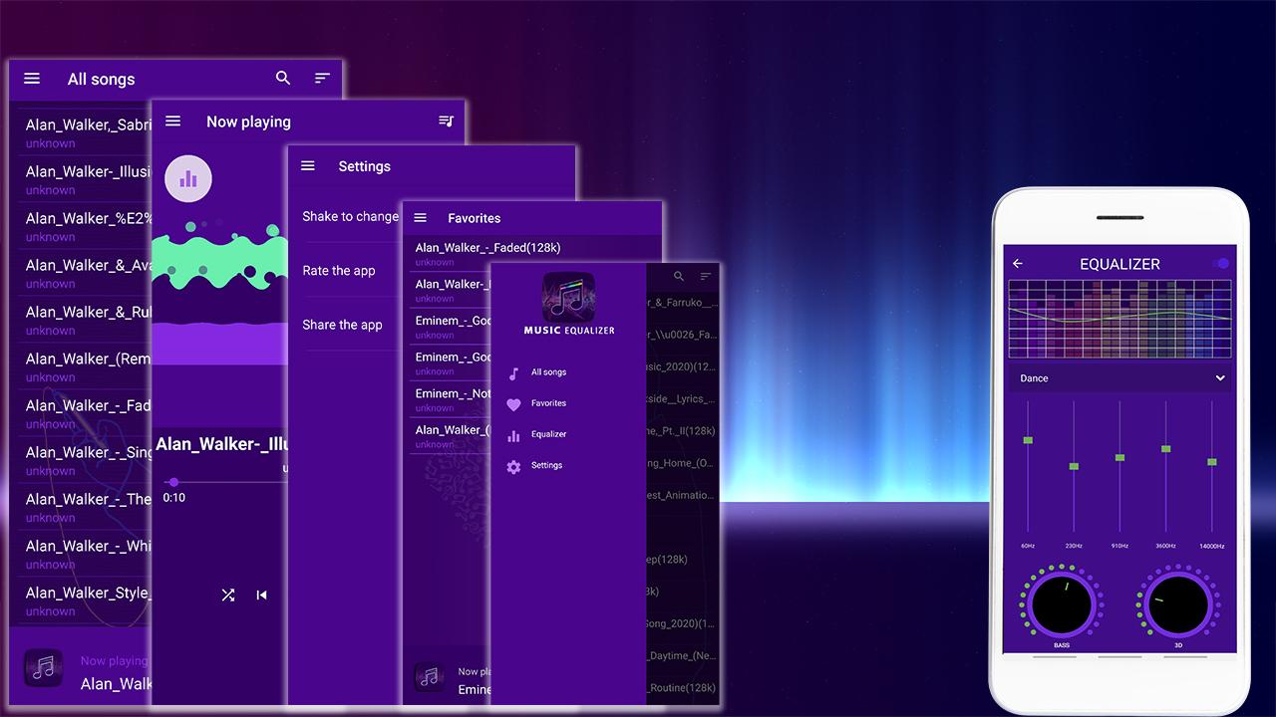The image size is (1276, 717).
Task: Click the 3D knob
Action: click(x=1177, y=603)
